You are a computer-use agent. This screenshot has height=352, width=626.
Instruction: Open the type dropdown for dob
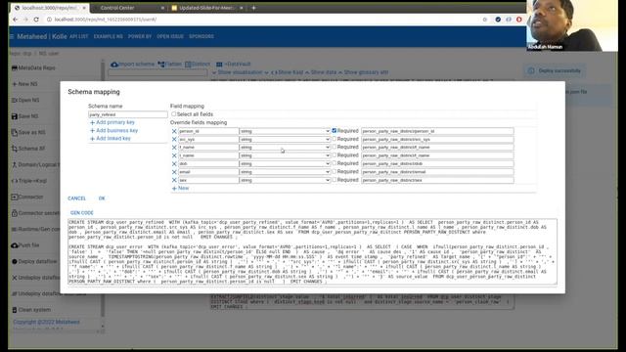click(x=285, y=163)
